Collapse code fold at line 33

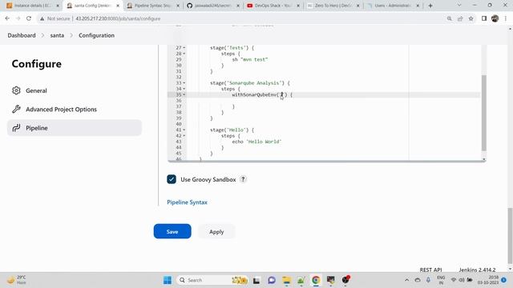click(184, 83)
